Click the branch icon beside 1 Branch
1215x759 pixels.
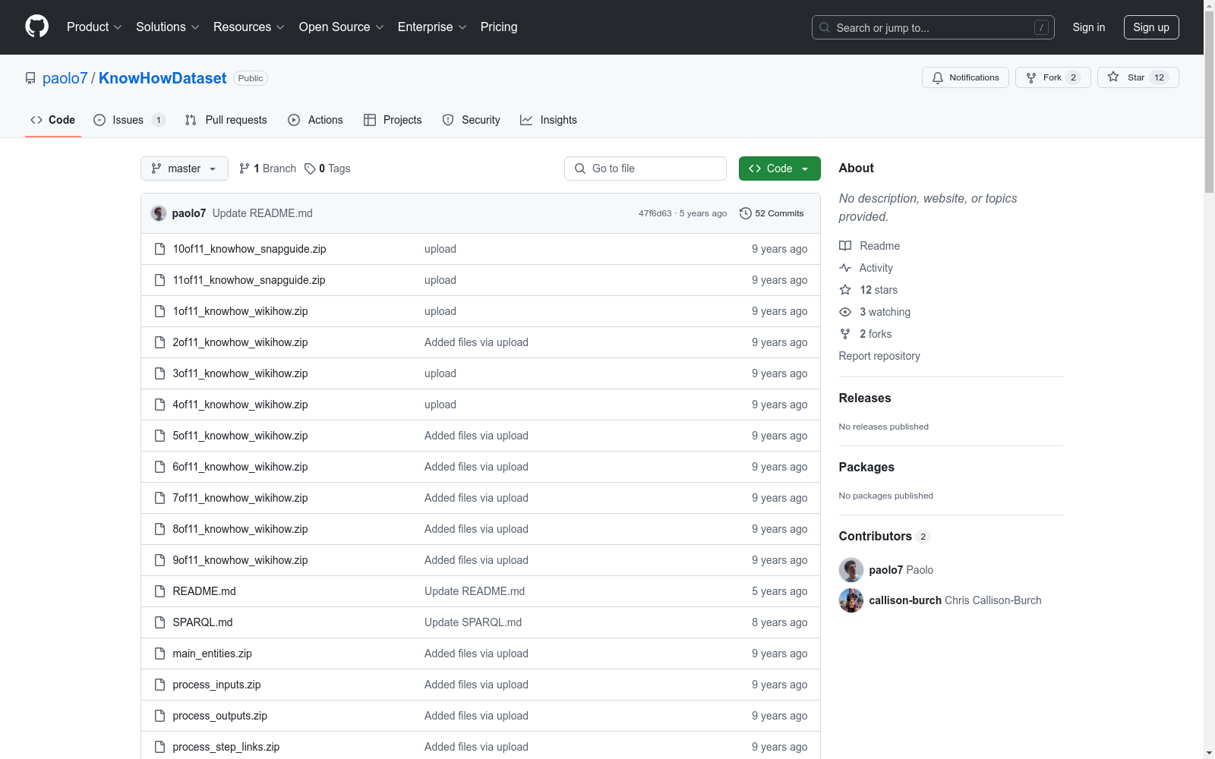(x=245, y=168)
